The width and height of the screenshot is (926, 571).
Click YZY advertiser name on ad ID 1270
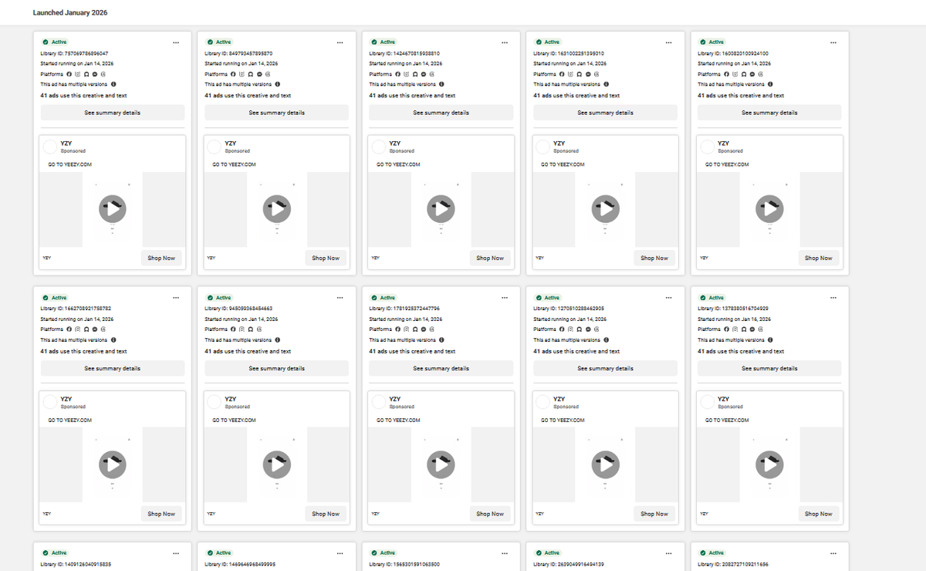559,399
